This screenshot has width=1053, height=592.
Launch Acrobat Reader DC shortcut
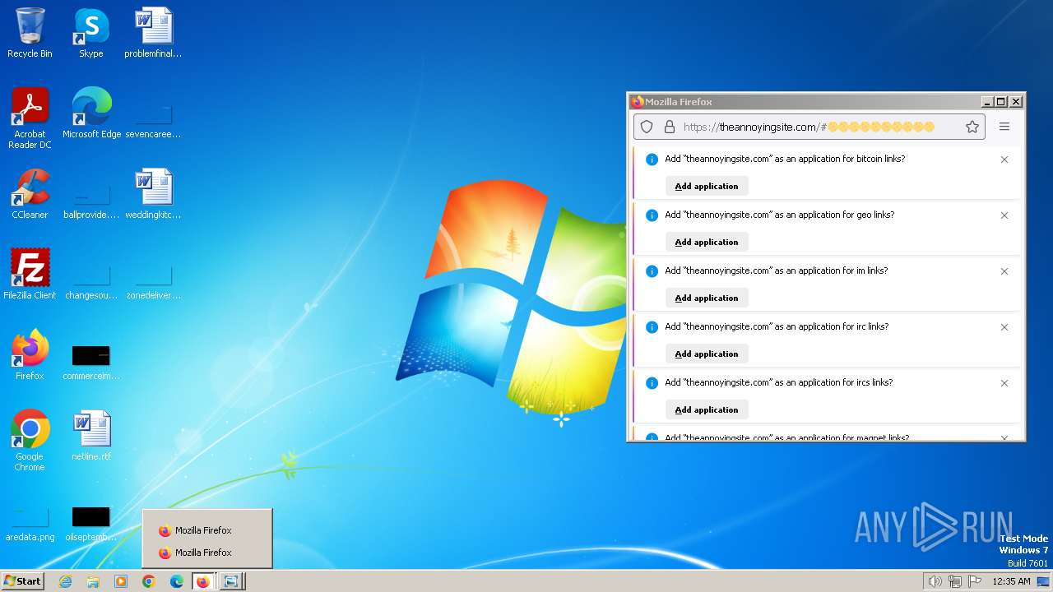(30, 118)
